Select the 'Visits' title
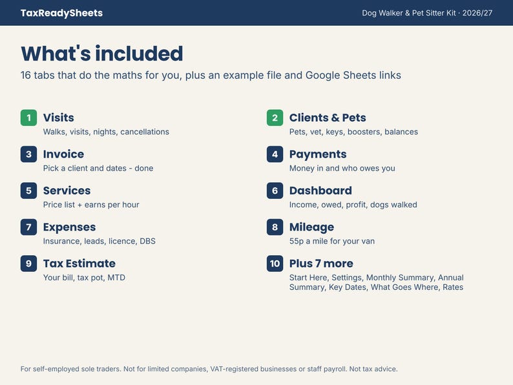The height and width of the screenshot is (385, 513). (x=59, y=118)
